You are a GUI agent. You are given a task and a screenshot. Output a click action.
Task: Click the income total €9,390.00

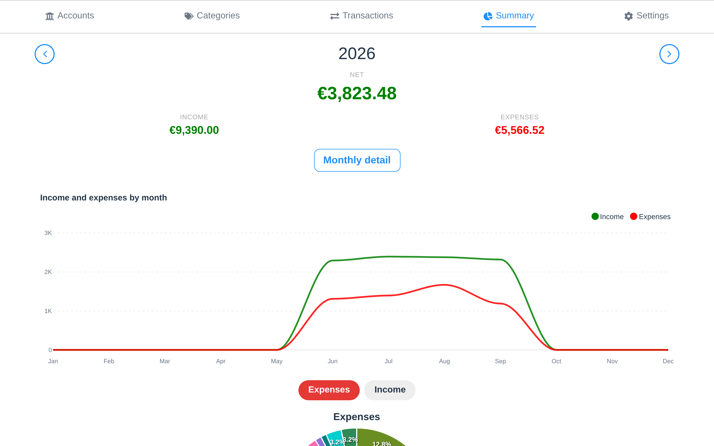[x=194, y=130]
